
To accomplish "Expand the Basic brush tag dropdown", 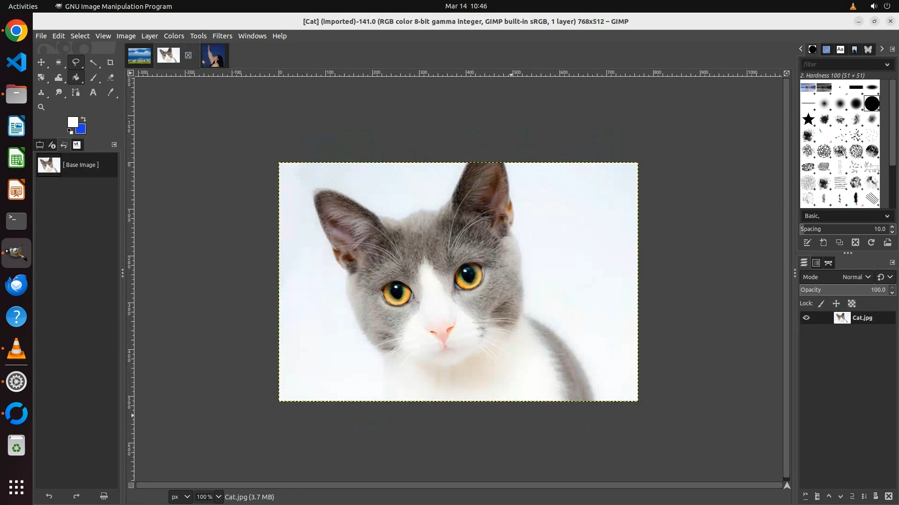I will tap(887, 216).
